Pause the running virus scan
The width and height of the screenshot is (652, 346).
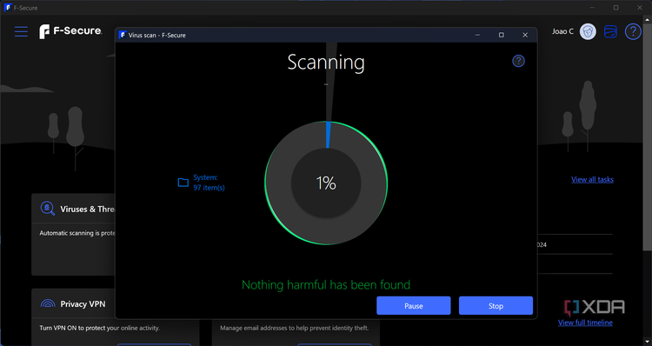(x=413, y=306)
